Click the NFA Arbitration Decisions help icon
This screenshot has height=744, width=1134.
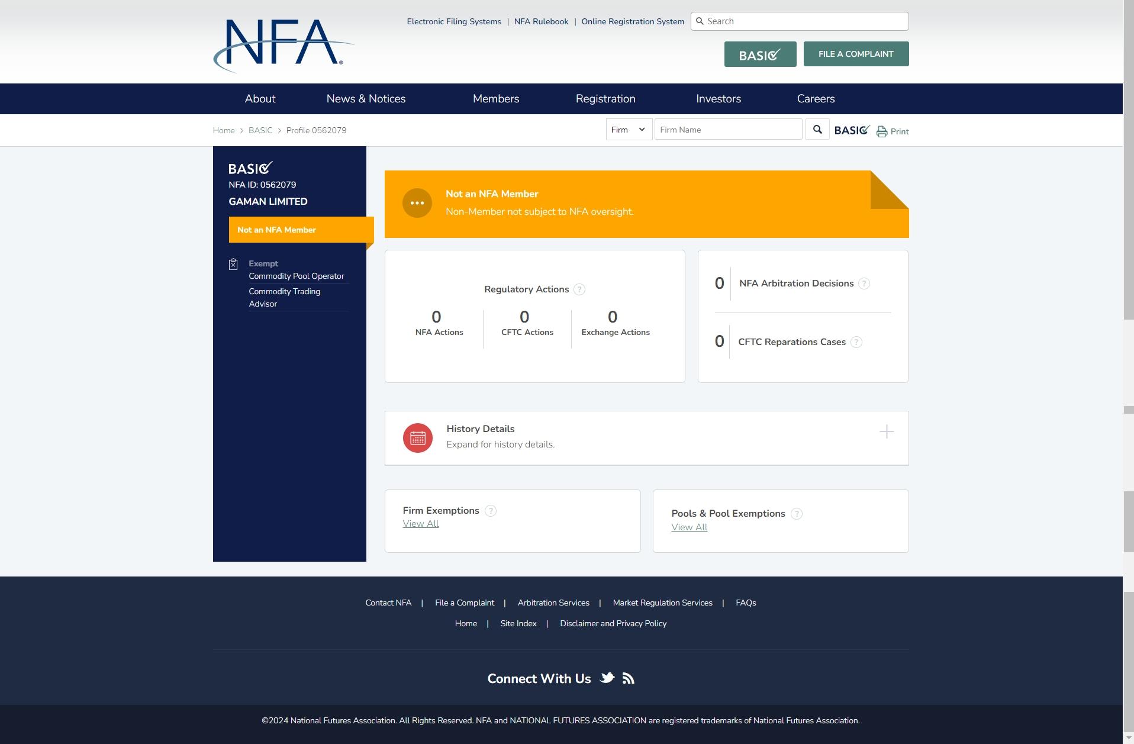point(864,284)
